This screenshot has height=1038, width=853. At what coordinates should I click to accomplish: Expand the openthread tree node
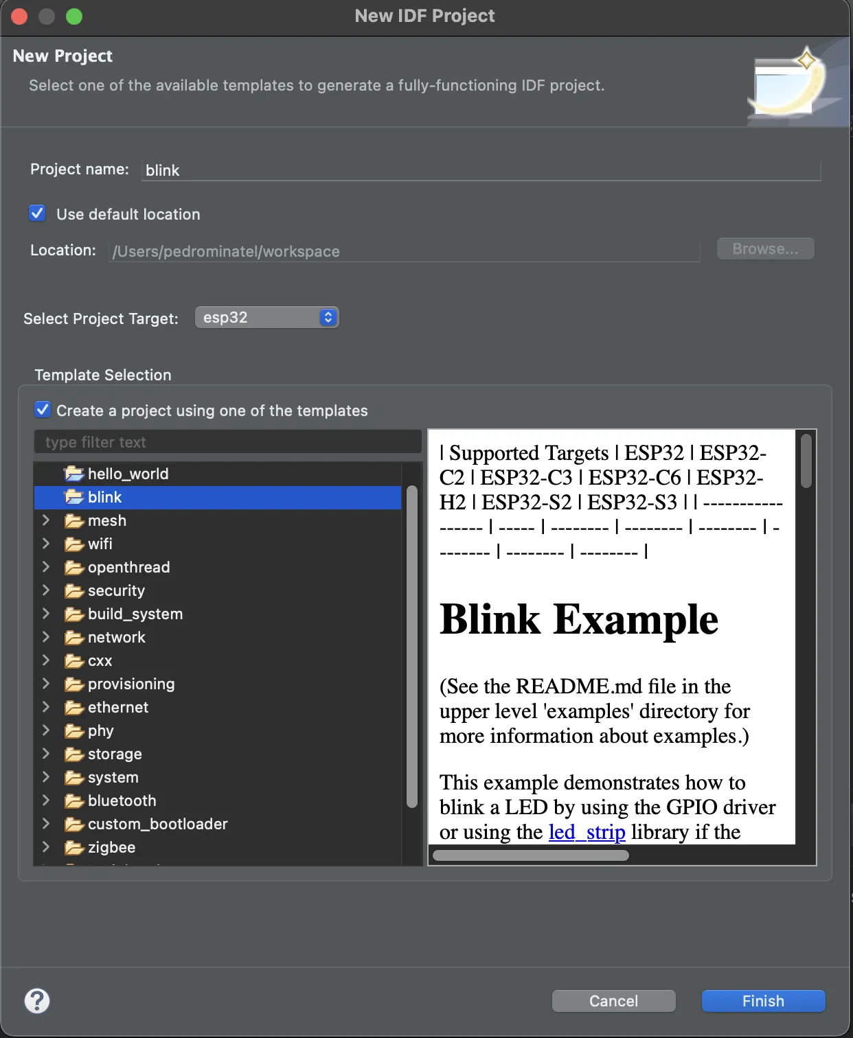(x=46, y=567)
